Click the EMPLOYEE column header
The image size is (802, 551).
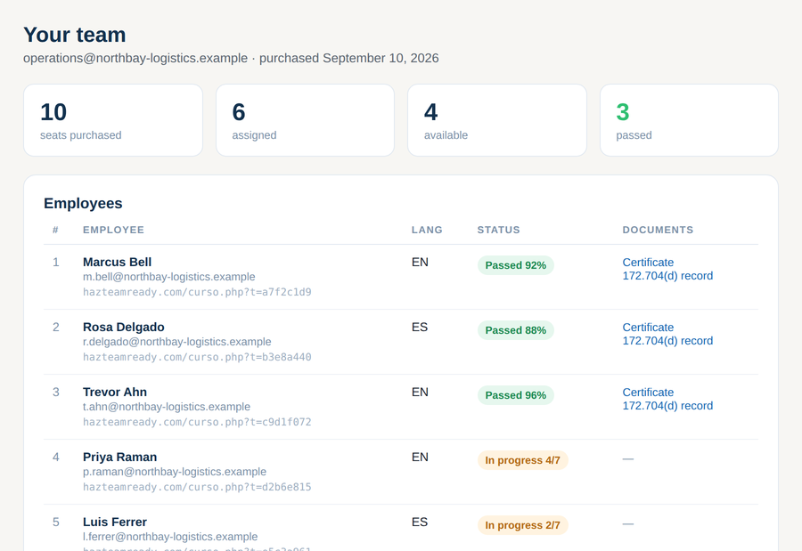(x=113, y=230)
